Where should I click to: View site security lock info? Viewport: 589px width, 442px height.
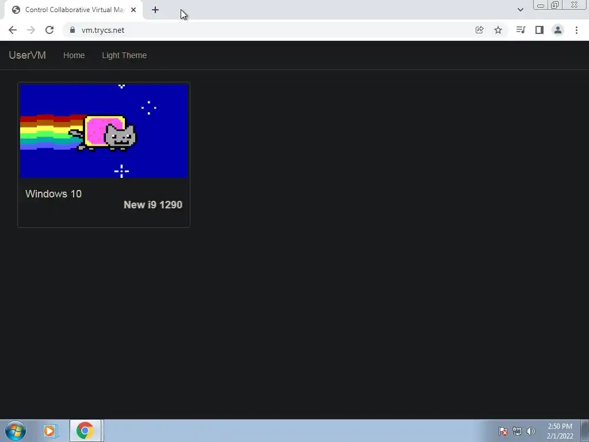(x=72, y=30)
